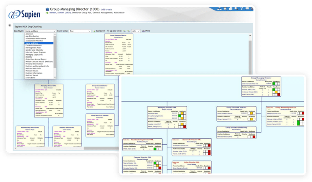Open the 60% zoom dropdown
The width and height of the screenshot is (312, 182).
pyautogui.click(x=136, y=31)
